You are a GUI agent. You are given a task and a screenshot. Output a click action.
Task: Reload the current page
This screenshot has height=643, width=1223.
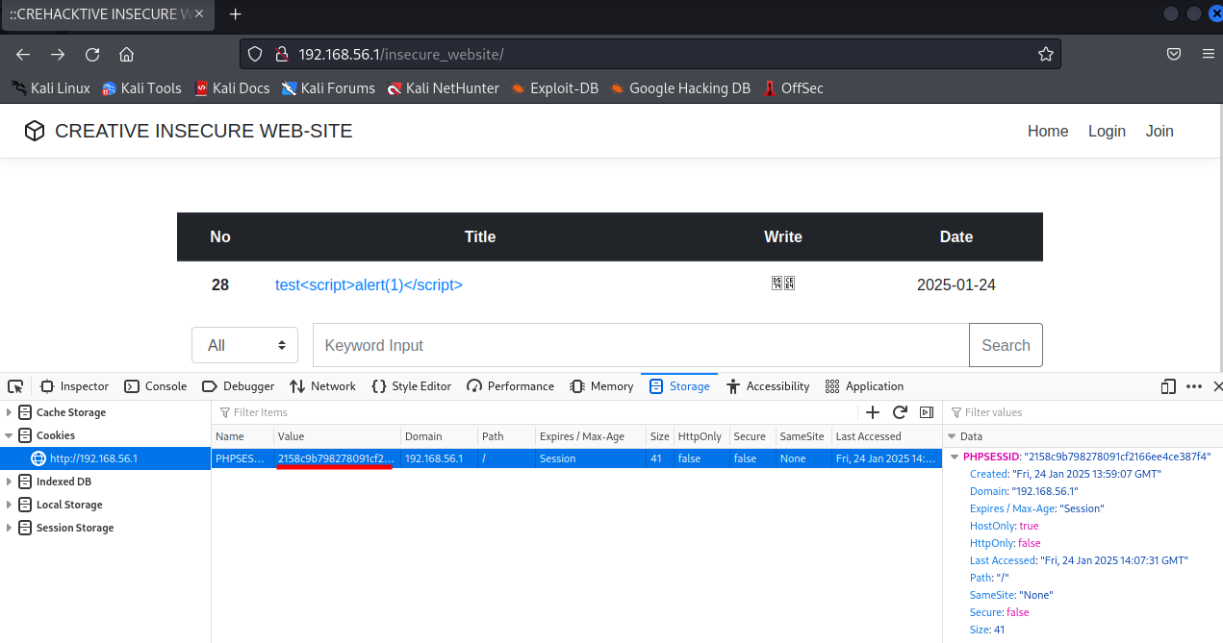92,55
